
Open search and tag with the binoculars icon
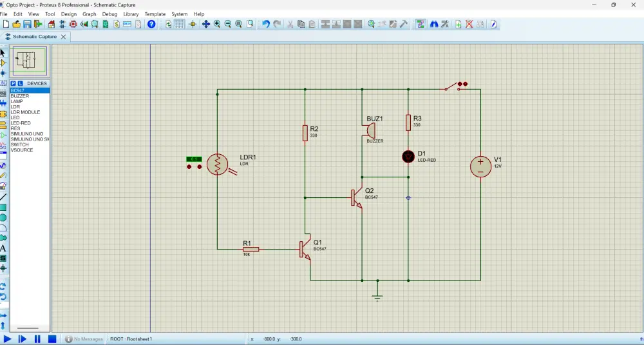click(433, 25)
